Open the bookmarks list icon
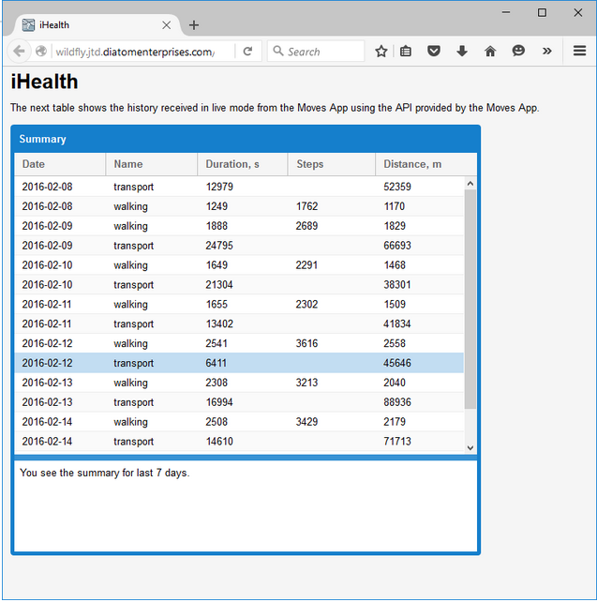The height and width of the screenshot is (602, 597). point(406,52)
